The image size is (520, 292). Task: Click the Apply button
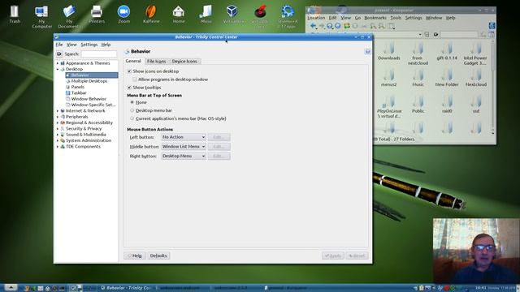tap(332, 255)
